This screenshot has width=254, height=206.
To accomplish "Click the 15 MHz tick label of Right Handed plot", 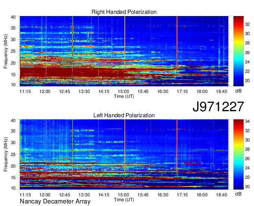I will coord(13,75).
